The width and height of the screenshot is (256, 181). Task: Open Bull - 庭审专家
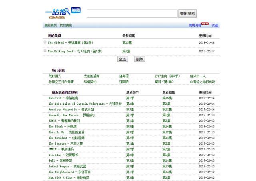click(60, 161)
